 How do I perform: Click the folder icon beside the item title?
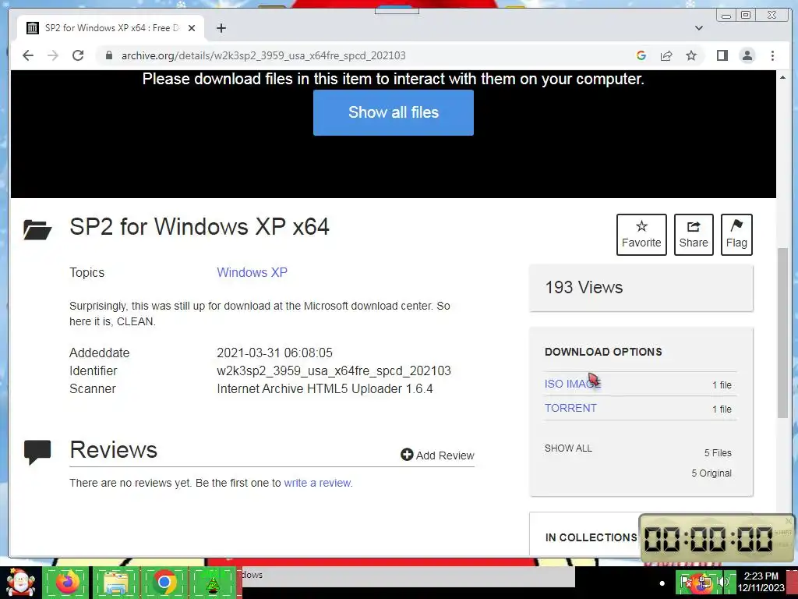37,229
